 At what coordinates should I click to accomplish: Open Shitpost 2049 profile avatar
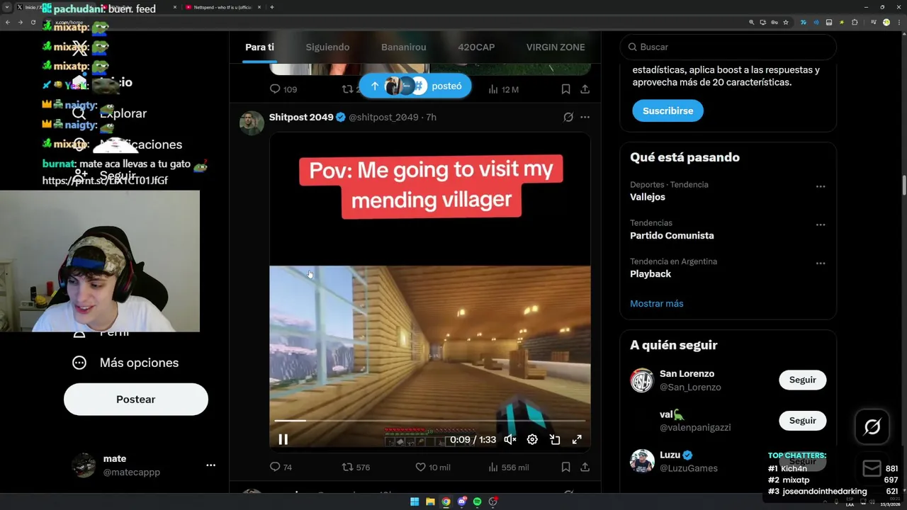[x=252, y=123]
